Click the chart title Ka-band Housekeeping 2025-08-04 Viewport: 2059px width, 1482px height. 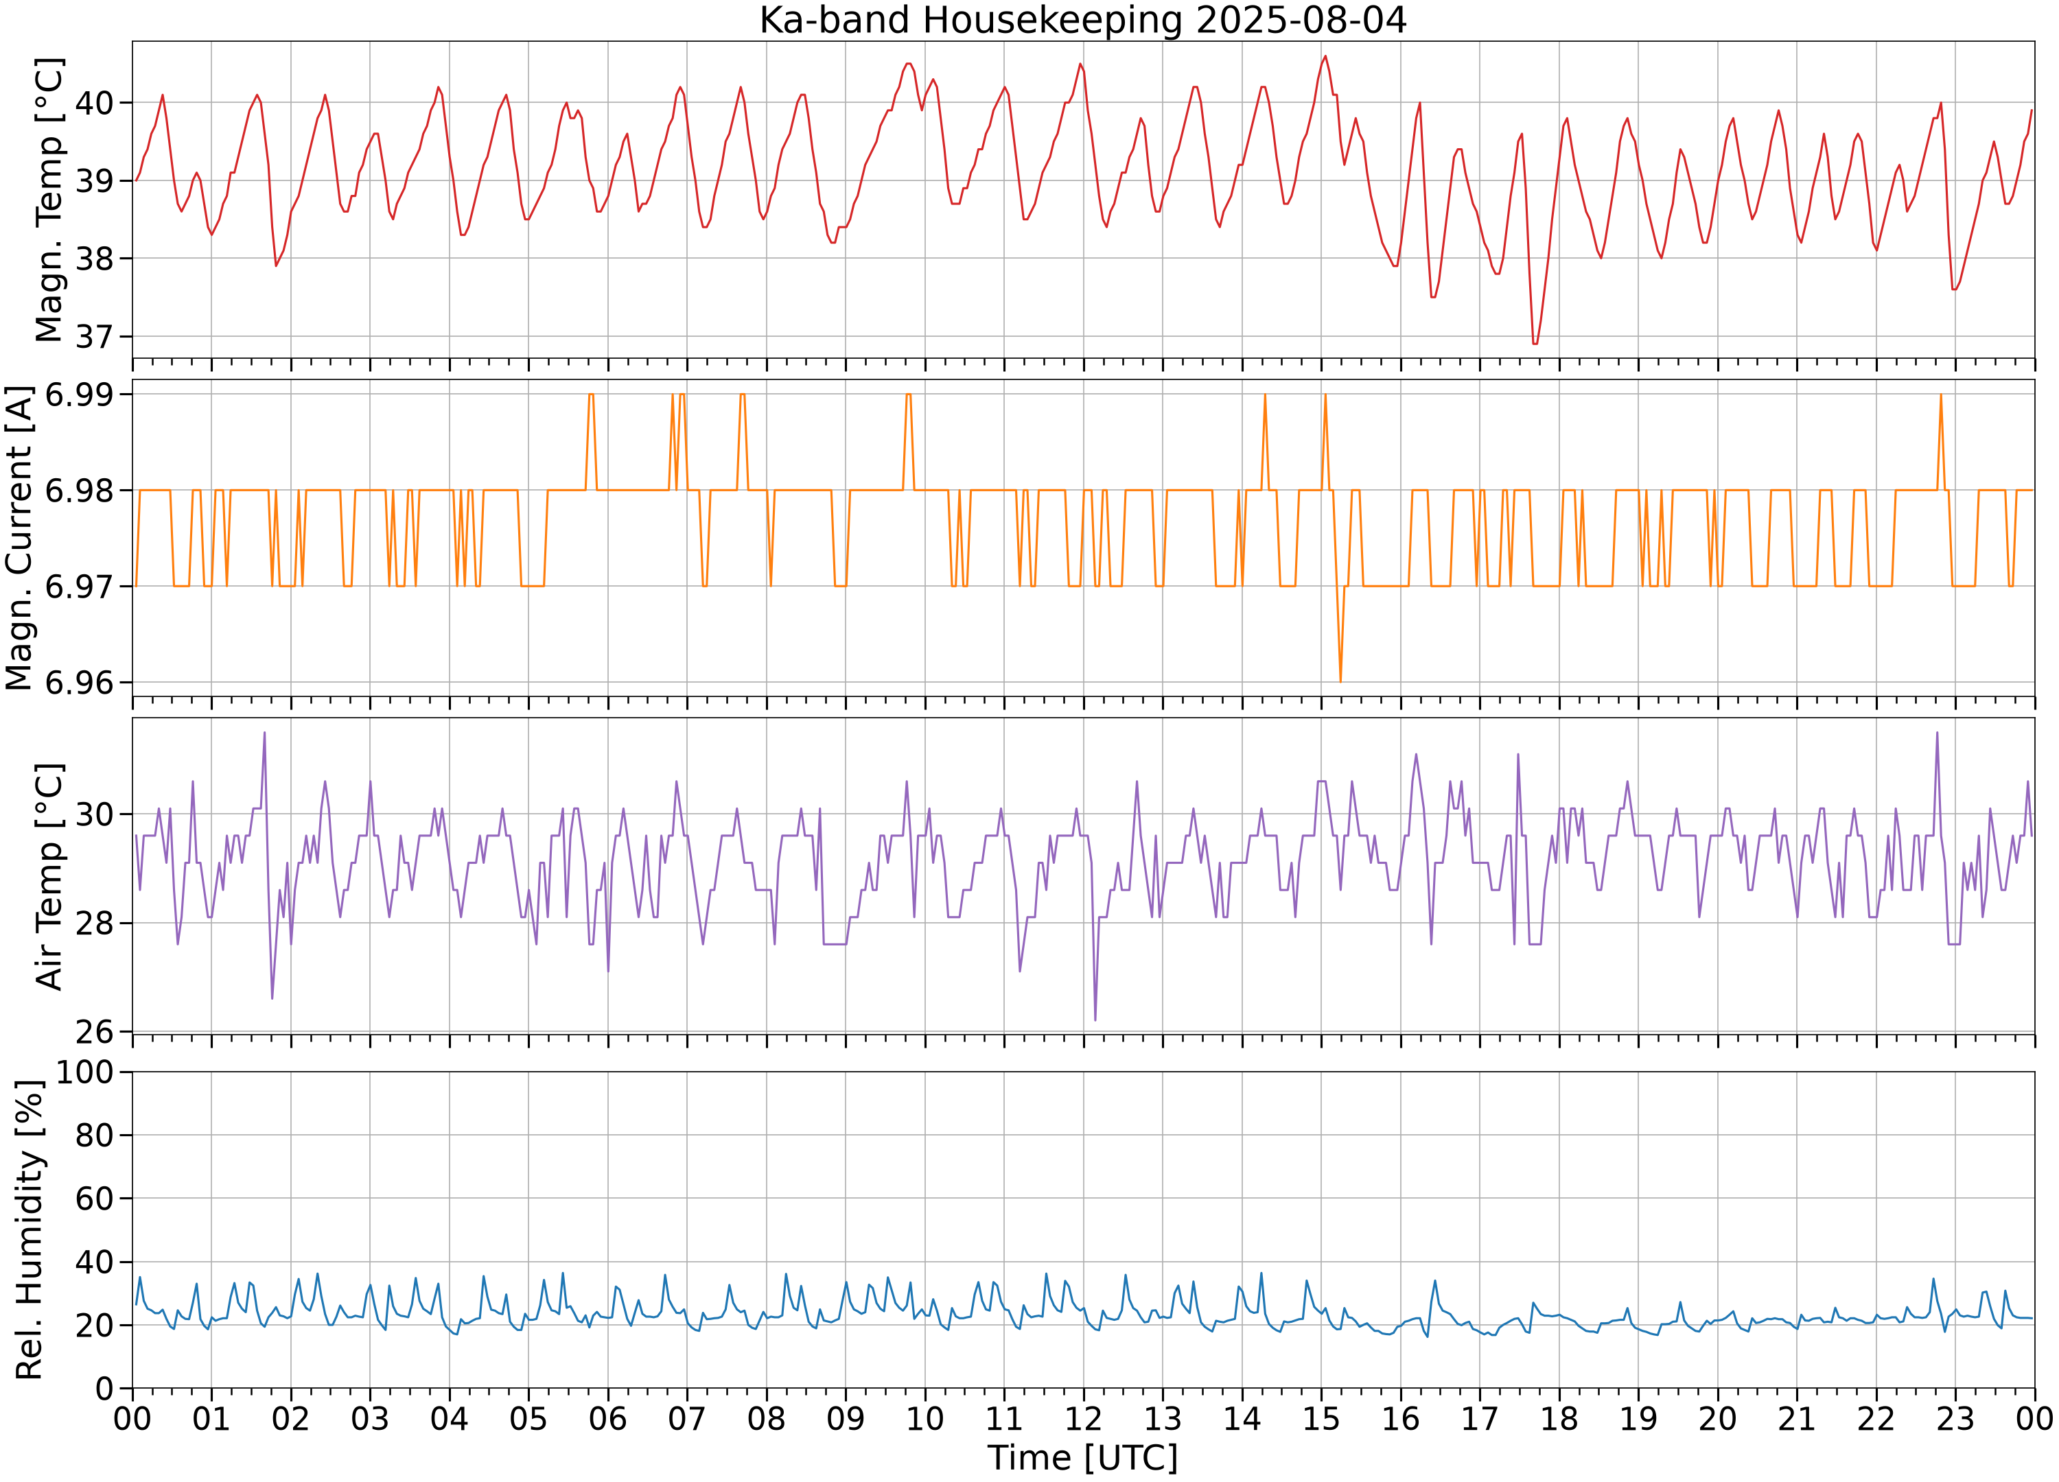click(x=1083, y=20)
